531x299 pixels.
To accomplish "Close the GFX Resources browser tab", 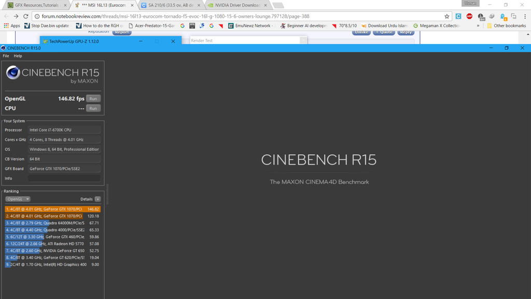I will (65, 5).
